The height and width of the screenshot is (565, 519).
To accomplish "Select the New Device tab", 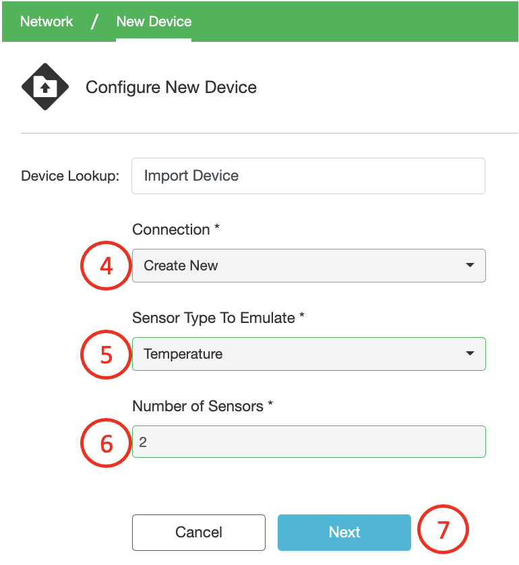I will [x=154, y=22].
